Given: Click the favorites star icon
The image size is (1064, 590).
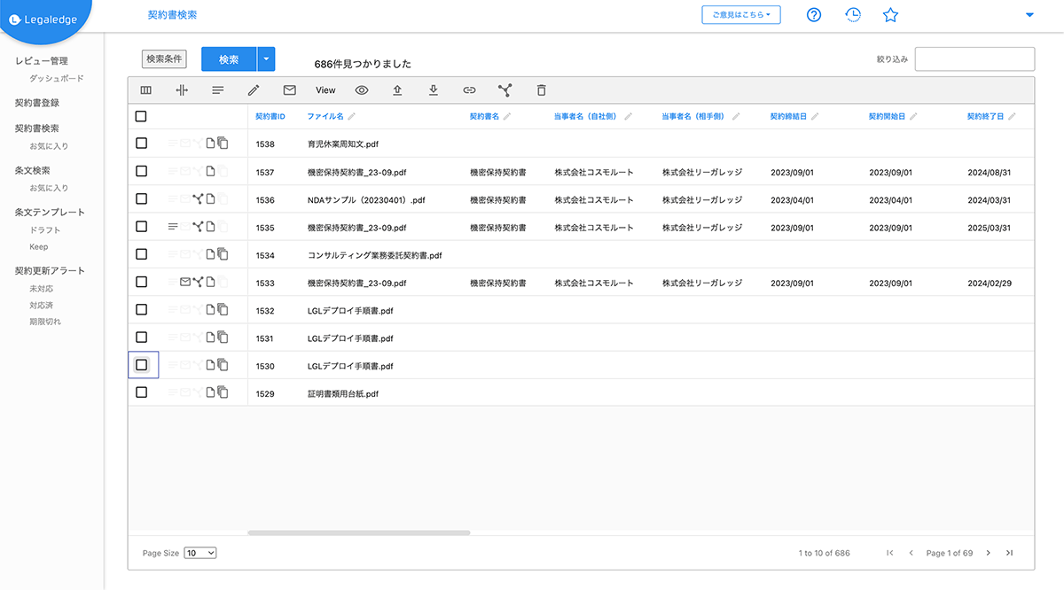Looking at the screenshot, I should click(x=891, y=14).
